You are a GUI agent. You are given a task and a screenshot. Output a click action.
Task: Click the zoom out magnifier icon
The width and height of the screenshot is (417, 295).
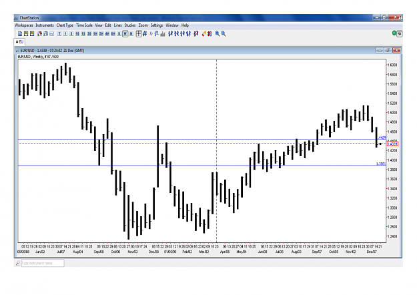pyautogui.click(x=224, y=33)
